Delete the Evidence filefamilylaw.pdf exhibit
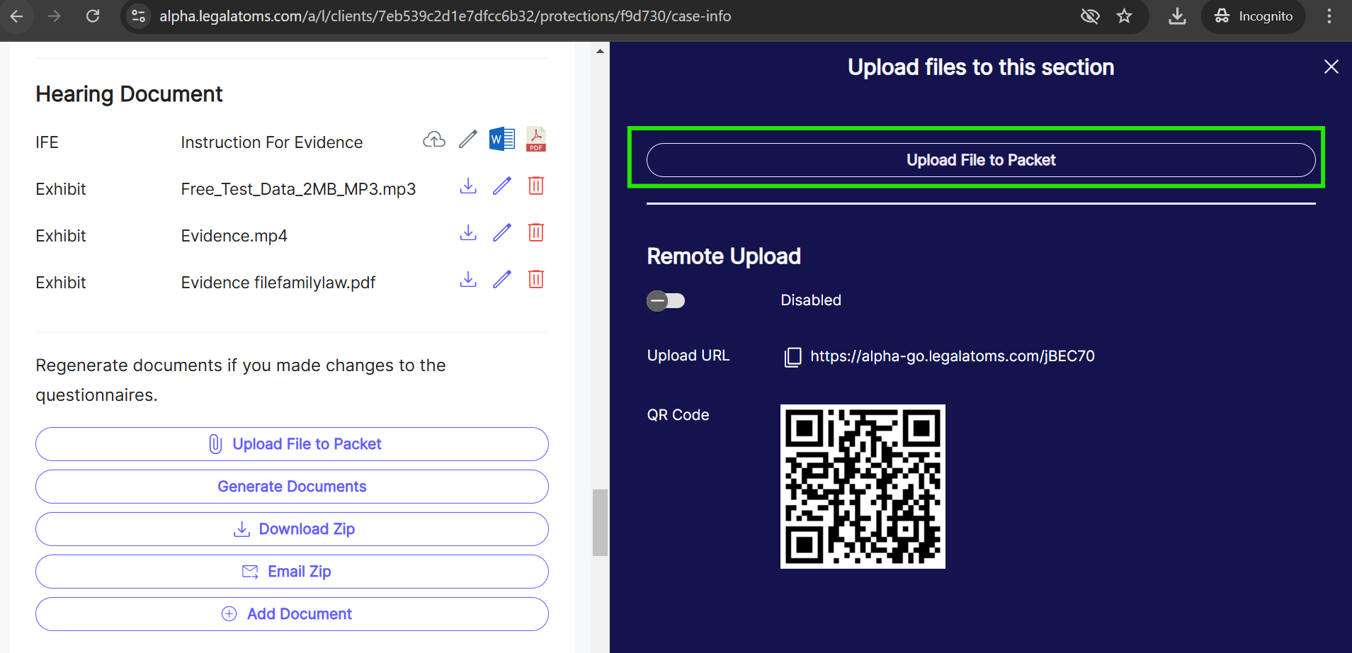The image size is (1352, 653). coord(536,280)
